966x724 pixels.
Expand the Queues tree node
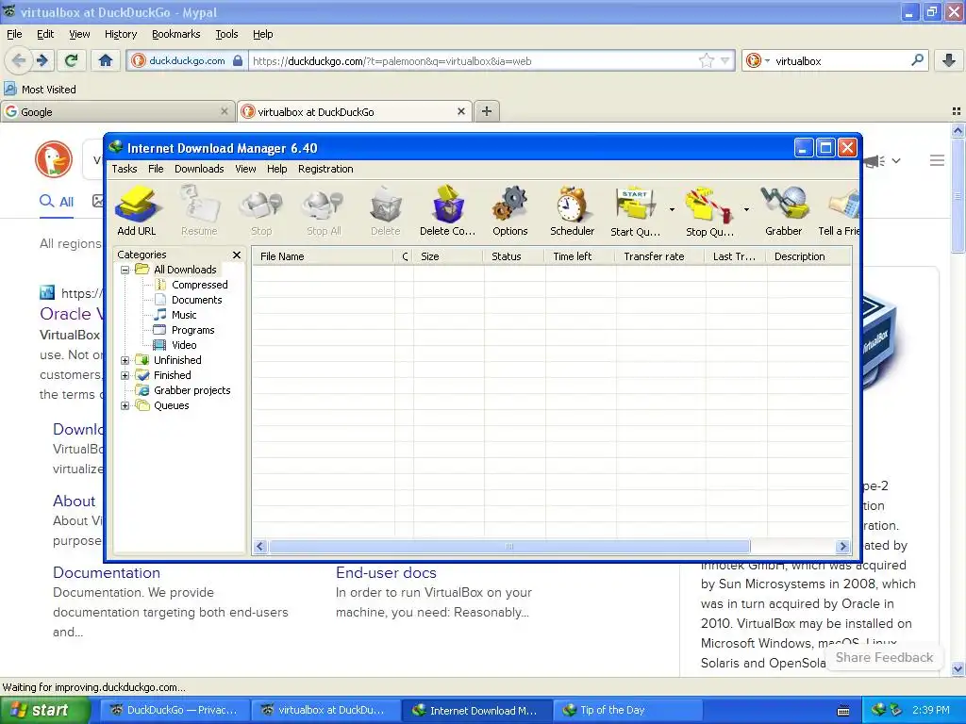tap(125, 405)
